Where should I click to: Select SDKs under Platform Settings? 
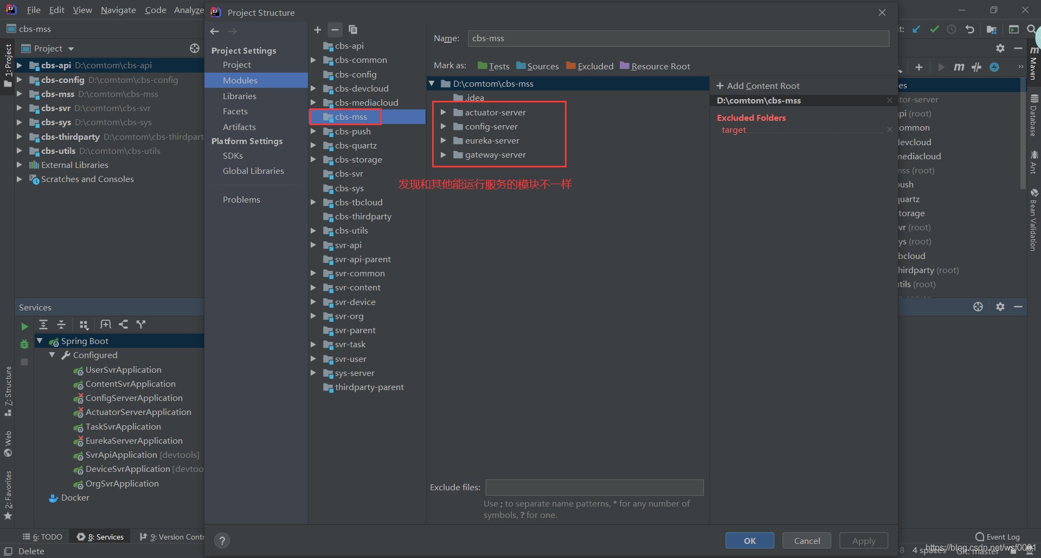pos(233,155)
